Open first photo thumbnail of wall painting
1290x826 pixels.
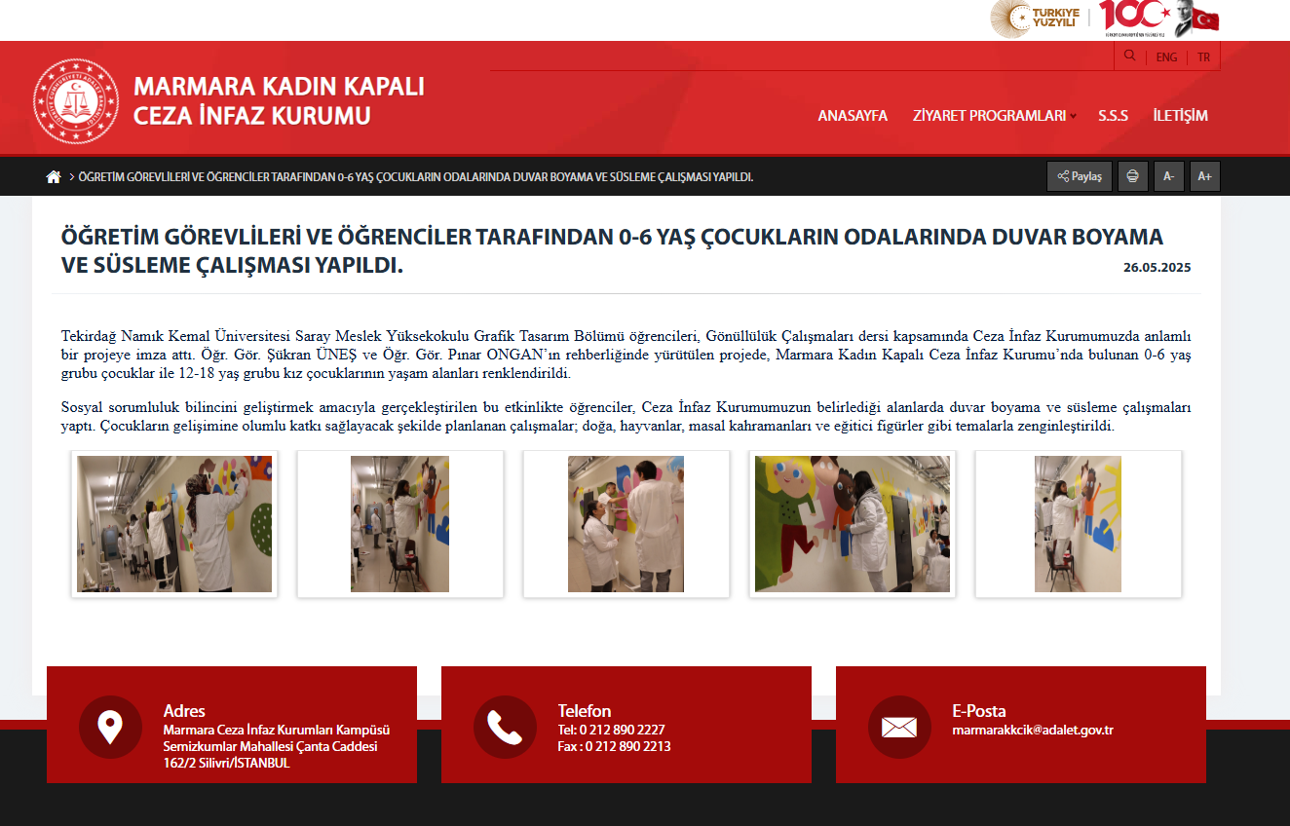[x=174, y=524]
